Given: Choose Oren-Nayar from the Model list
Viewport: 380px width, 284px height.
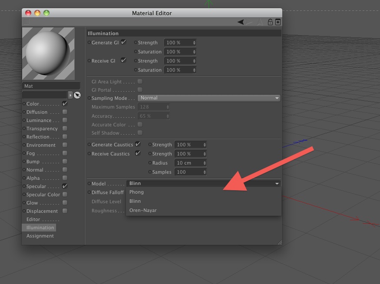Looking at the screenshot, I should [x=143, y=210].
